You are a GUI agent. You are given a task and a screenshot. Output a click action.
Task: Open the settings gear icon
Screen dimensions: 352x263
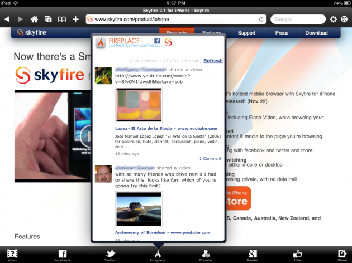point(333,19)
